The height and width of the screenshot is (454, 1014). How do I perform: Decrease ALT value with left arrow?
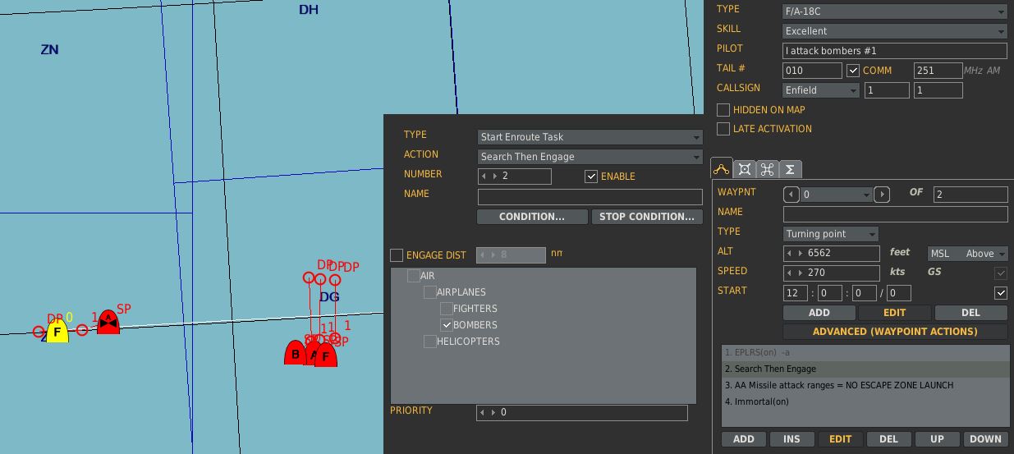tap(790, 254)
